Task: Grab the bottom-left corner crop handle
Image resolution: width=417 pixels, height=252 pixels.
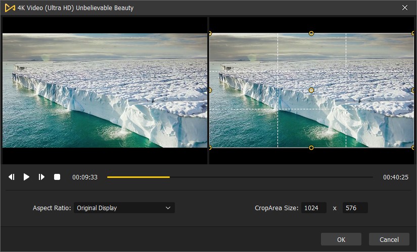Action: pos(210,147)
